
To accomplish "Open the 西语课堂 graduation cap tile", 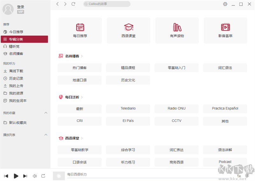I will point(128,30).
